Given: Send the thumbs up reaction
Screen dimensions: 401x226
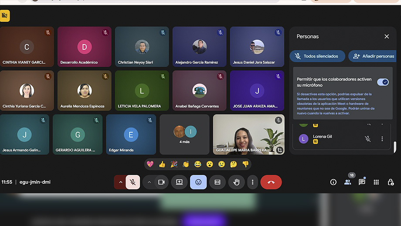Looking at the screenshot, I should pos(162,164).
